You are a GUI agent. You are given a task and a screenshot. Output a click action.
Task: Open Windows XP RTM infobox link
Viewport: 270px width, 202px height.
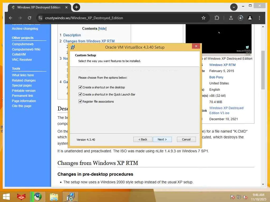point(222,65)
